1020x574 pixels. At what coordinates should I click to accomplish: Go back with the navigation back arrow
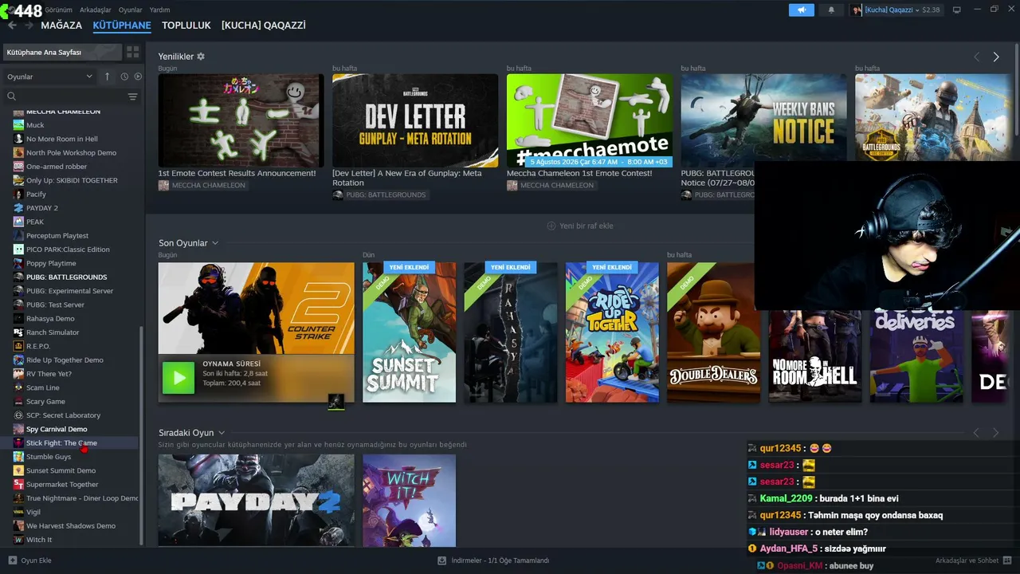coord(12,26)
